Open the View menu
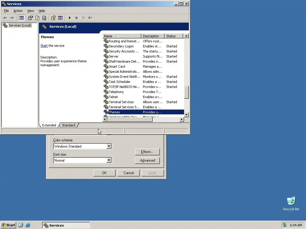This screenshot has height=229, width=306. click(x=30, y=11)
